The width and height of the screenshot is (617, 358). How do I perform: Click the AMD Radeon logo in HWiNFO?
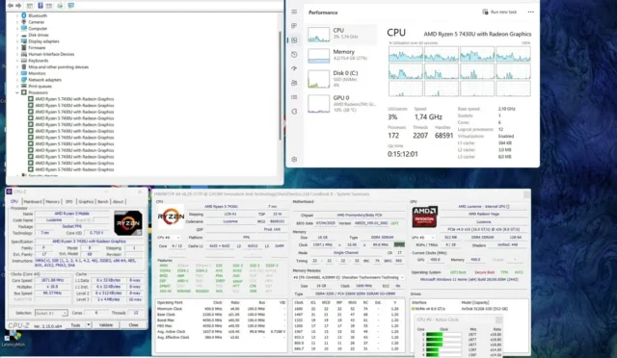(424, 217)
